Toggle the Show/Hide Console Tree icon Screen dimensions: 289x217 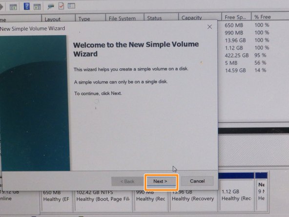point(13,7)
